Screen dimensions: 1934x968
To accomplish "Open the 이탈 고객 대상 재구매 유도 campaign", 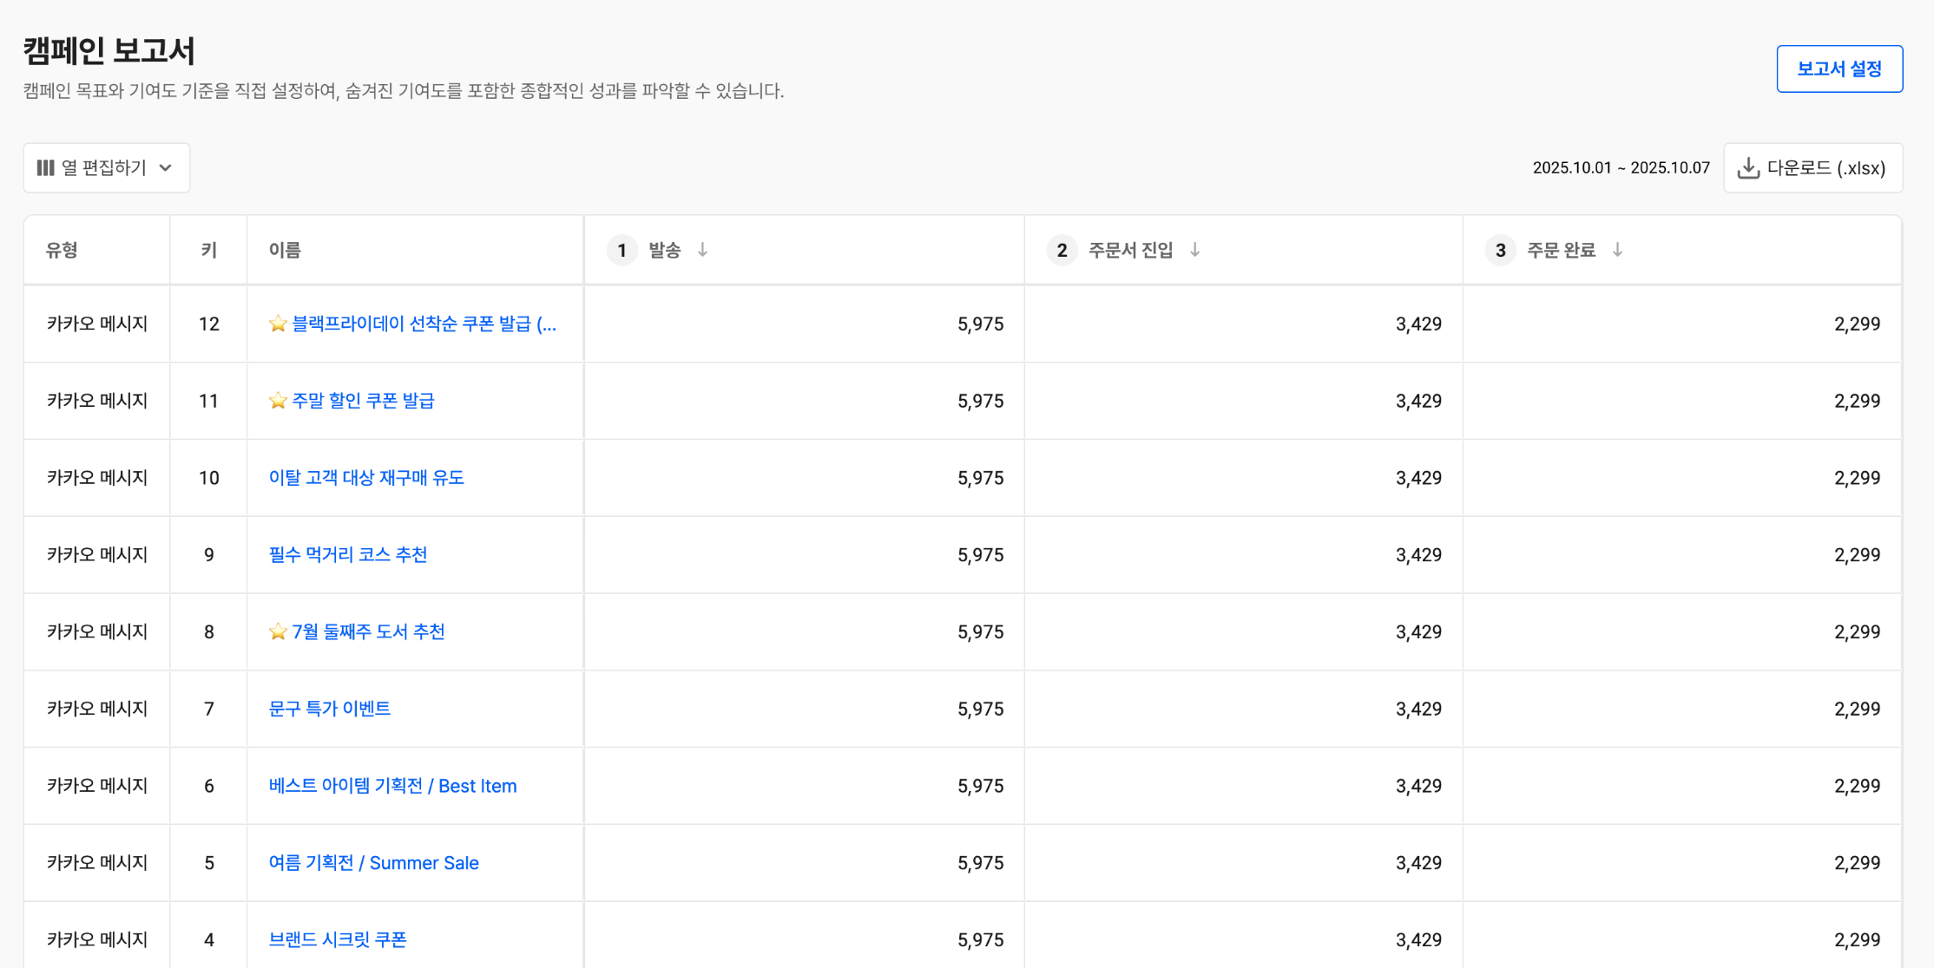I will (365, 478).
